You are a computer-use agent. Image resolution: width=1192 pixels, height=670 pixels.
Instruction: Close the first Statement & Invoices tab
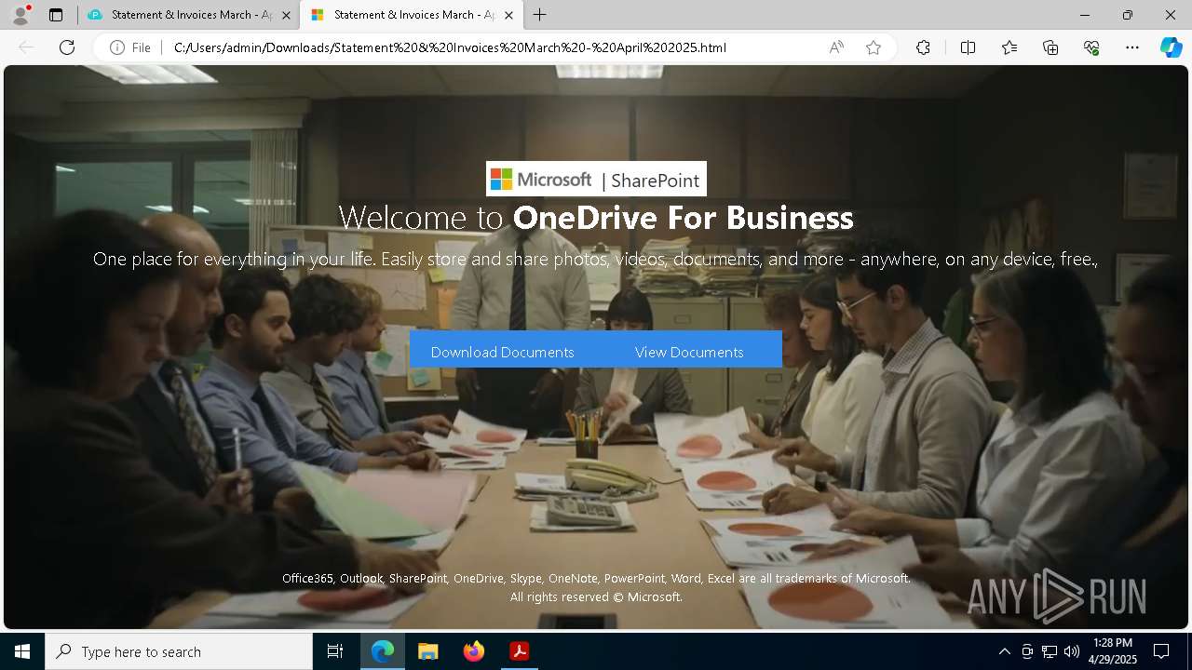(x=286, y=15)
